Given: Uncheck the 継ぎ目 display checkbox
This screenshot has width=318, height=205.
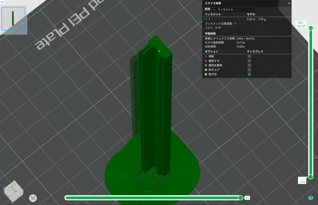Looking at the screenshot, I should click(249, 74).
